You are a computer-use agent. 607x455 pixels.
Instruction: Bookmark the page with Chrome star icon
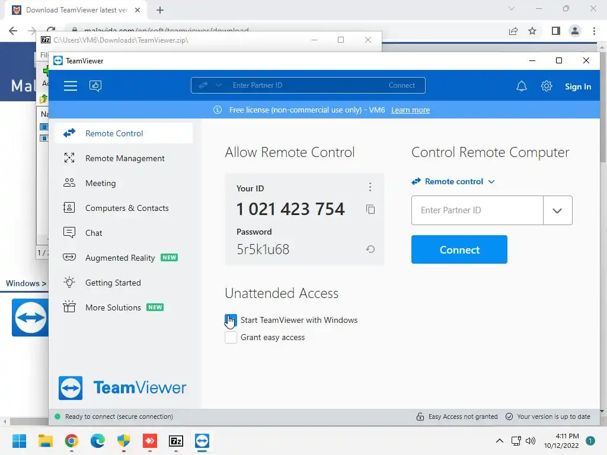[x=532, y=31]
